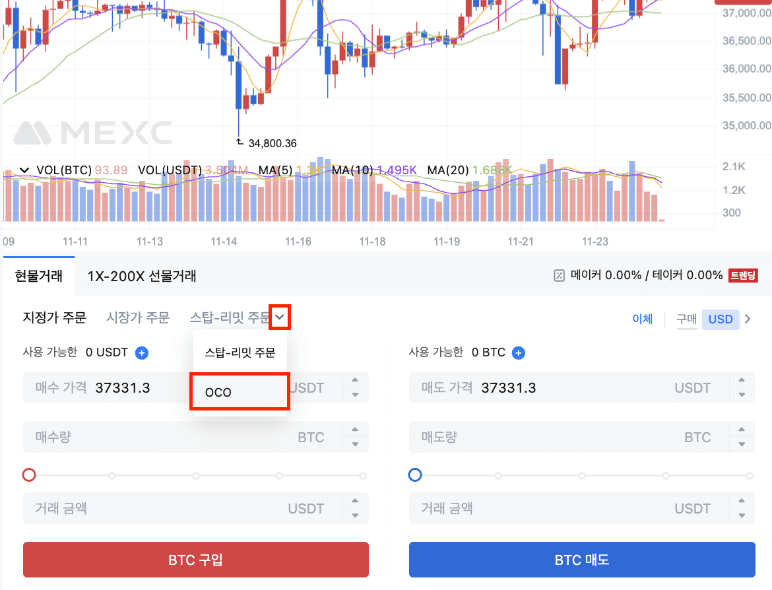The image size is (772, 590).
Task: Toggle stop-limit order dropdown arrow
Action: pyautogui.click(x=280, y=318)
